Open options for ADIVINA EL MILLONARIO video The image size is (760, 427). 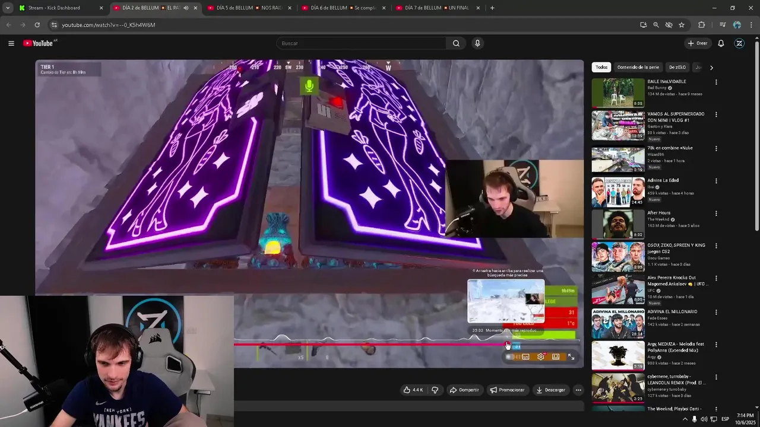coord(716,312)
